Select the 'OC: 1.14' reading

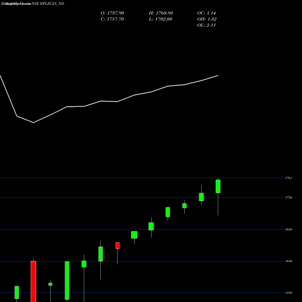[x=207, y=13]
